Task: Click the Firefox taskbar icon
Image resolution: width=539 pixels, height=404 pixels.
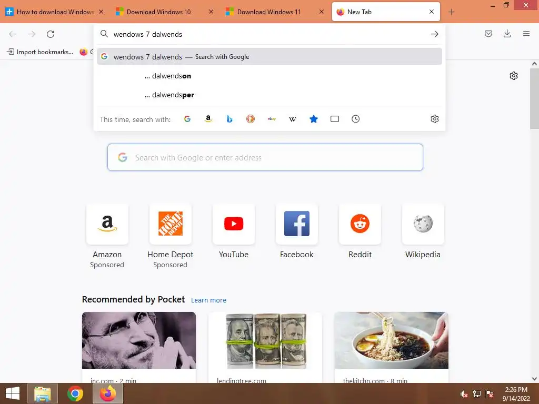Action: pyautogui.click(x=108, y=393)
